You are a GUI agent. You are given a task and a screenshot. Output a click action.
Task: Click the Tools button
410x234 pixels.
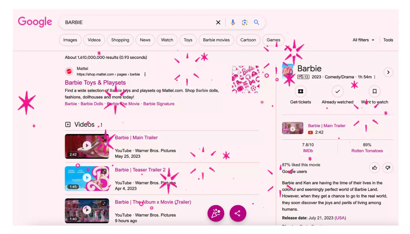coord(388,40)
